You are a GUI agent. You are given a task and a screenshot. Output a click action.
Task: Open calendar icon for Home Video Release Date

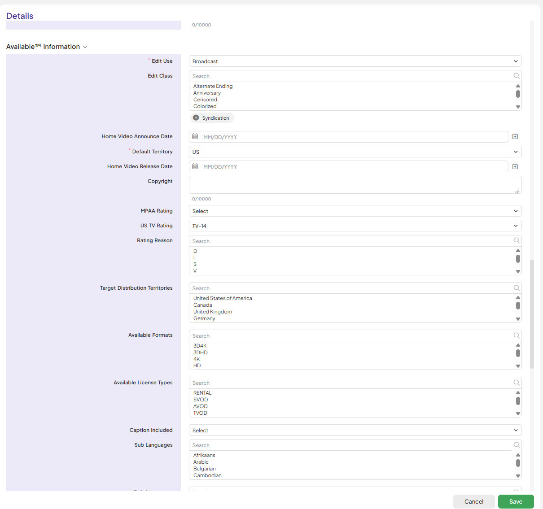click(195, 166)
